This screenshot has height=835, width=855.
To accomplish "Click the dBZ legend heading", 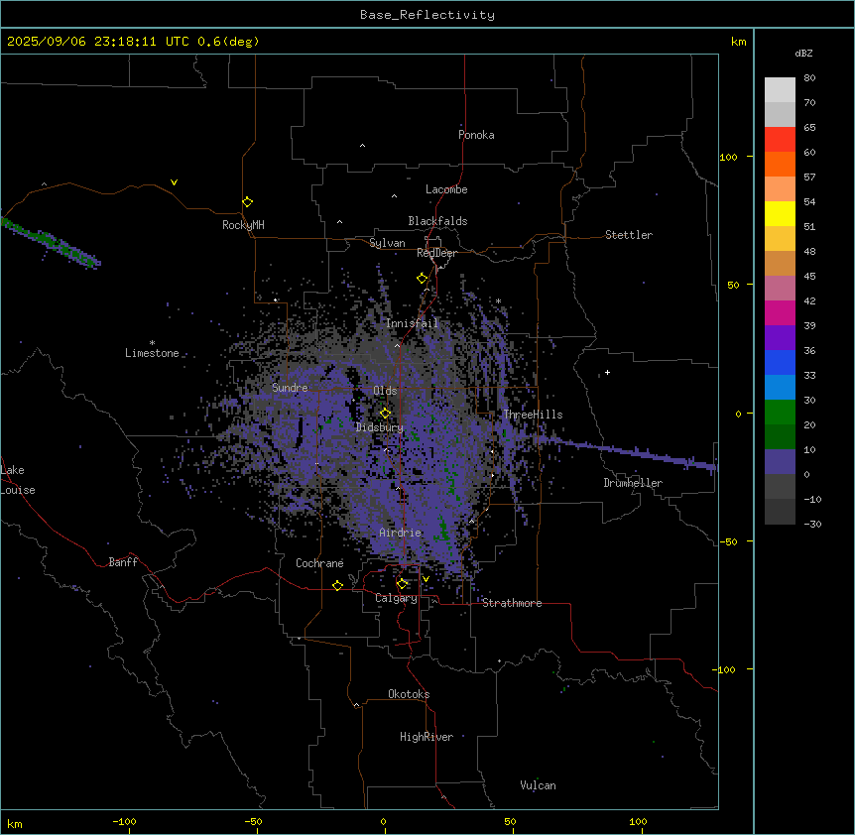I will click(x=803, y=53).
